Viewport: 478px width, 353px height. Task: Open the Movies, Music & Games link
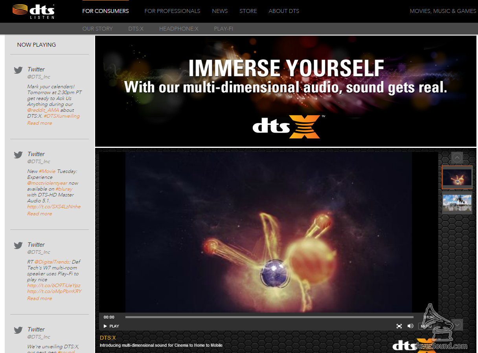tap(443, 11)
